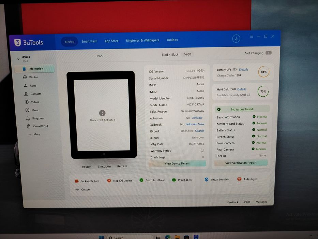Open Videos in the sidebar
The image size is (318, 239).
32,102
